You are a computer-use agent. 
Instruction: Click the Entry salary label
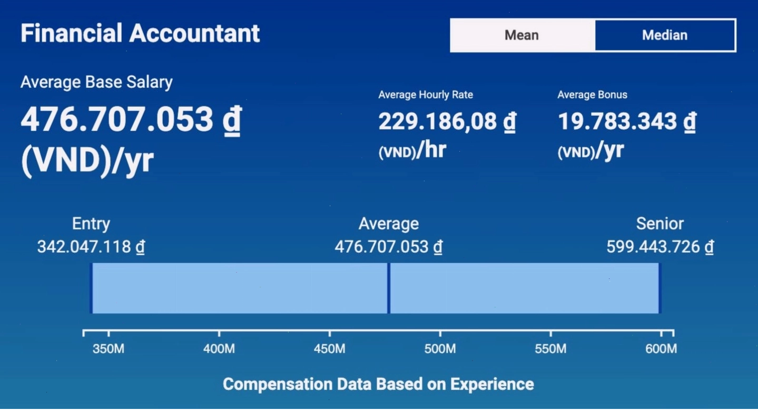91,224
